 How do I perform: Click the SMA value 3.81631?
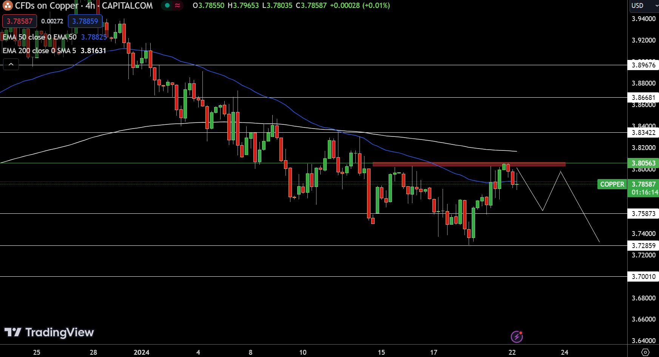point(93,51)
